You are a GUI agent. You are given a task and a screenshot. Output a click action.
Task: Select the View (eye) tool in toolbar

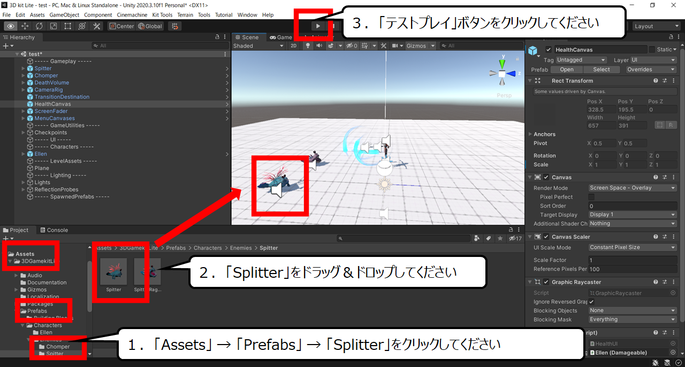[x=10, y=26]
